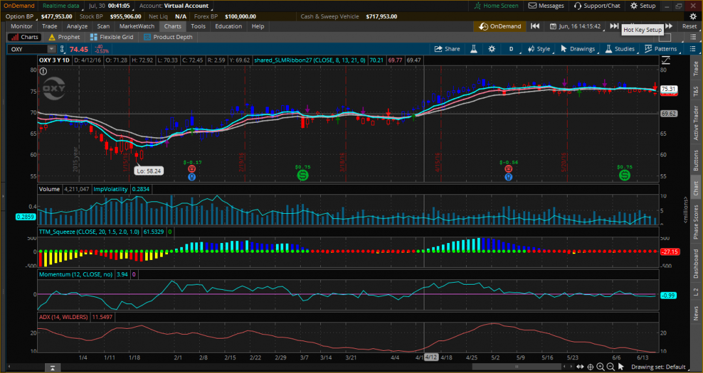703x373 pixels.
Task: Open the Product Depth sub-tab
Action: point(168,37)
